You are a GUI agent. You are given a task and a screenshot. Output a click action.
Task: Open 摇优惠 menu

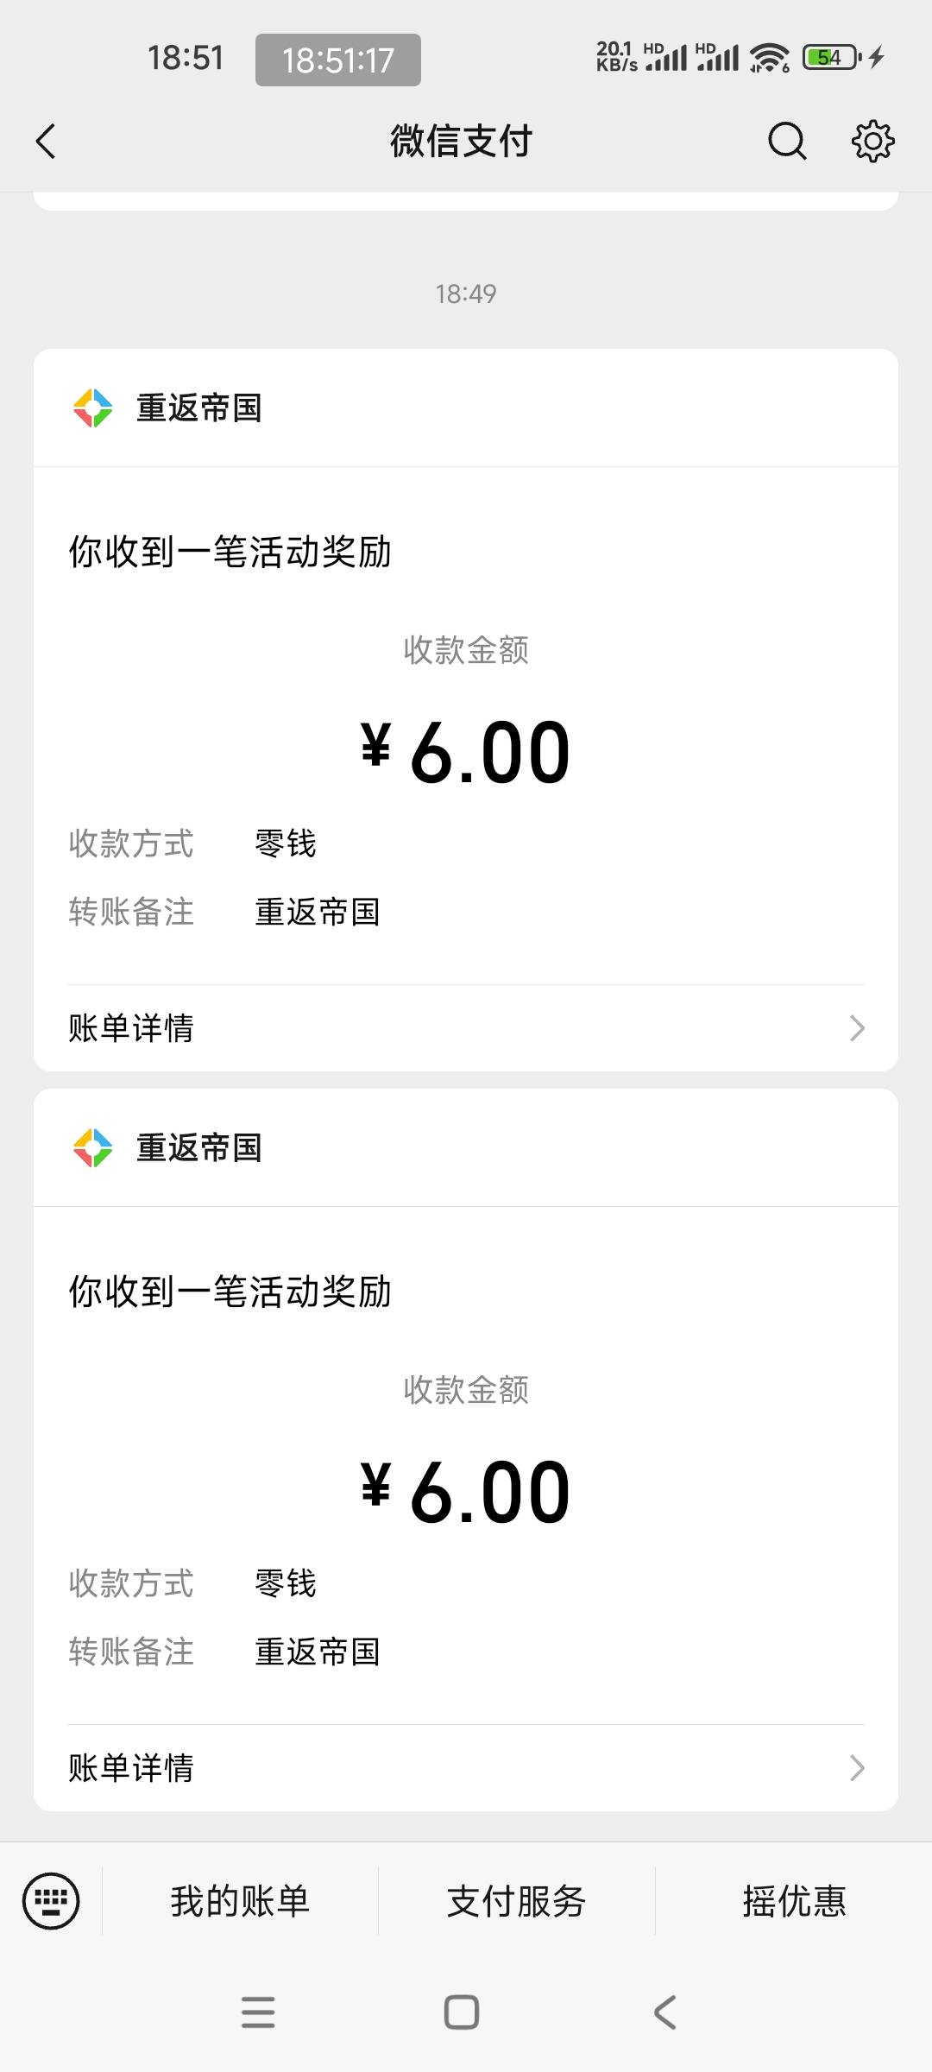pos(794,1901)
